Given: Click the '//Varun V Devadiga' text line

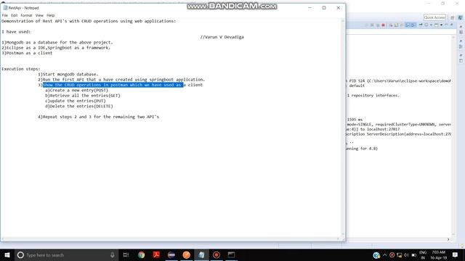Looking at the screenshot, I should click(x=222, y=37).
